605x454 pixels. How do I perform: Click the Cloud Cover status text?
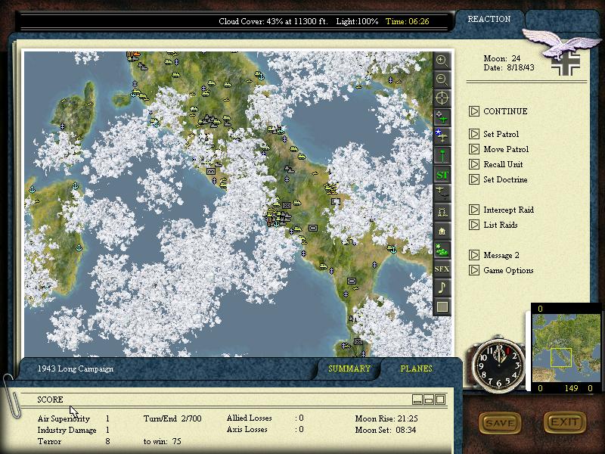click(273, 21)
